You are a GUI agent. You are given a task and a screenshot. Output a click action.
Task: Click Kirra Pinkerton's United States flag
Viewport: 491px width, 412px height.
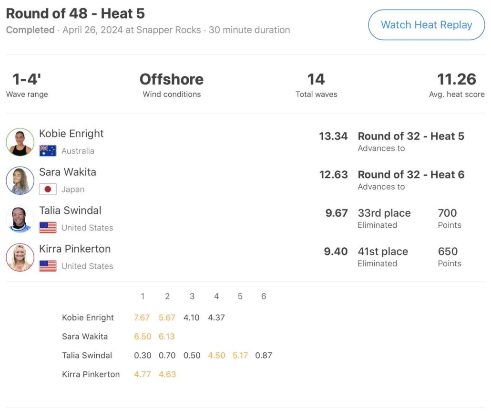pyautogui.click(x=48, y=266)
